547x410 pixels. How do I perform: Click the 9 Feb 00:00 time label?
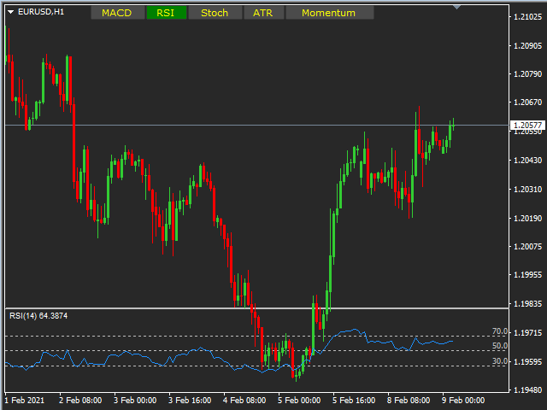(x=464, y=400)
